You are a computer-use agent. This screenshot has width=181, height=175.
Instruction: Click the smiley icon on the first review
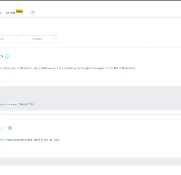[x=8, y=56]
